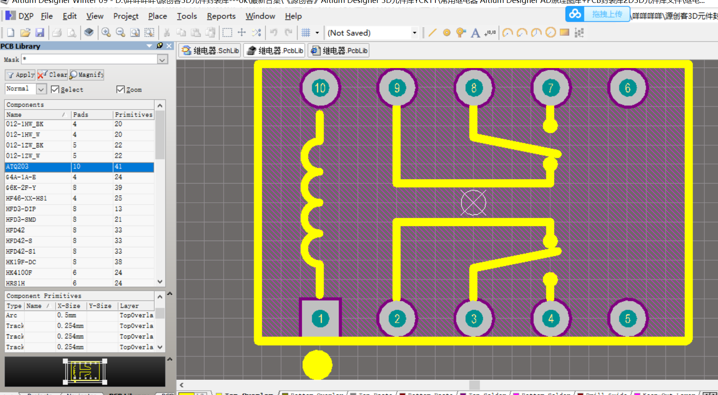Image resolution: width=718 pixels, height=395 pixels.
Task: Click the Fit Document zoom icon
Action: (x=135, y=32)
